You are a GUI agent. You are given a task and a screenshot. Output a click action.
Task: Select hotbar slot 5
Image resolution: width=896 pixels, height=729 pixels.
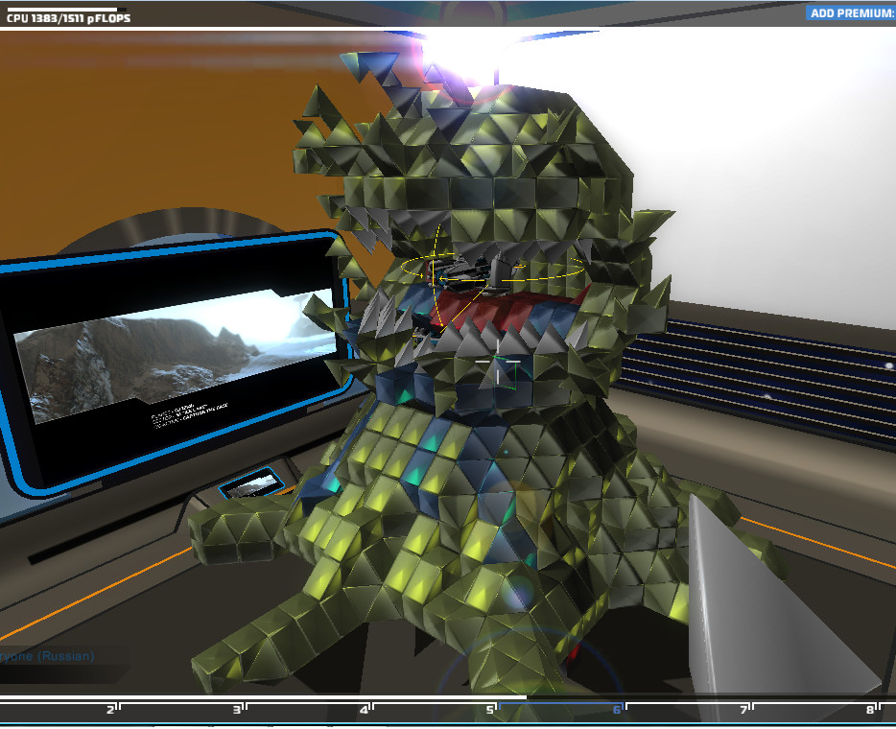click(436, 712)
